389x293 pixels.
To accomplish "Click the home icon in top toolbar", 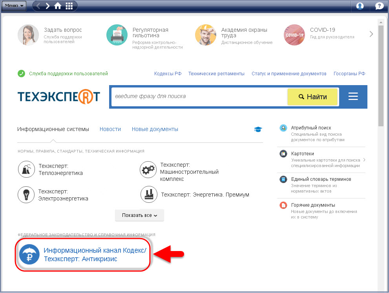I will pyautogui.click(x=58, y=6).
